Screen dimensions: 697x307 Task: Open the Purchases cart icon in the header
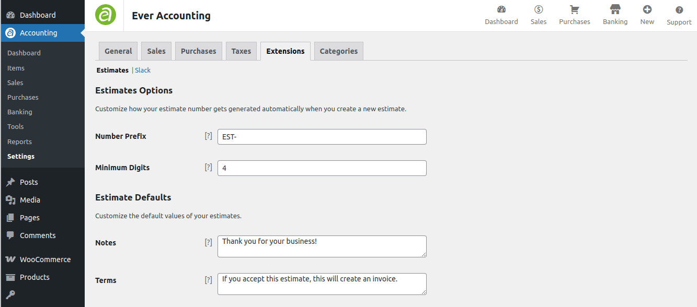click(574, 15)
